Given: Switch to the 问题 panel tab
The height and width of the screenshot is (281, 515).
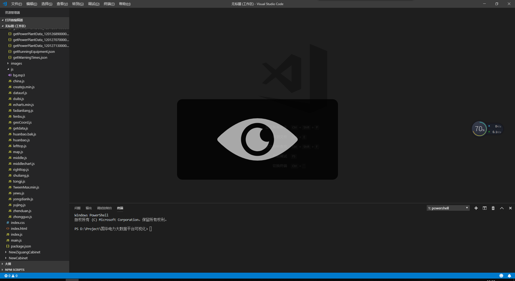Looking at the screenshot, I should click(x=78, y=208).
